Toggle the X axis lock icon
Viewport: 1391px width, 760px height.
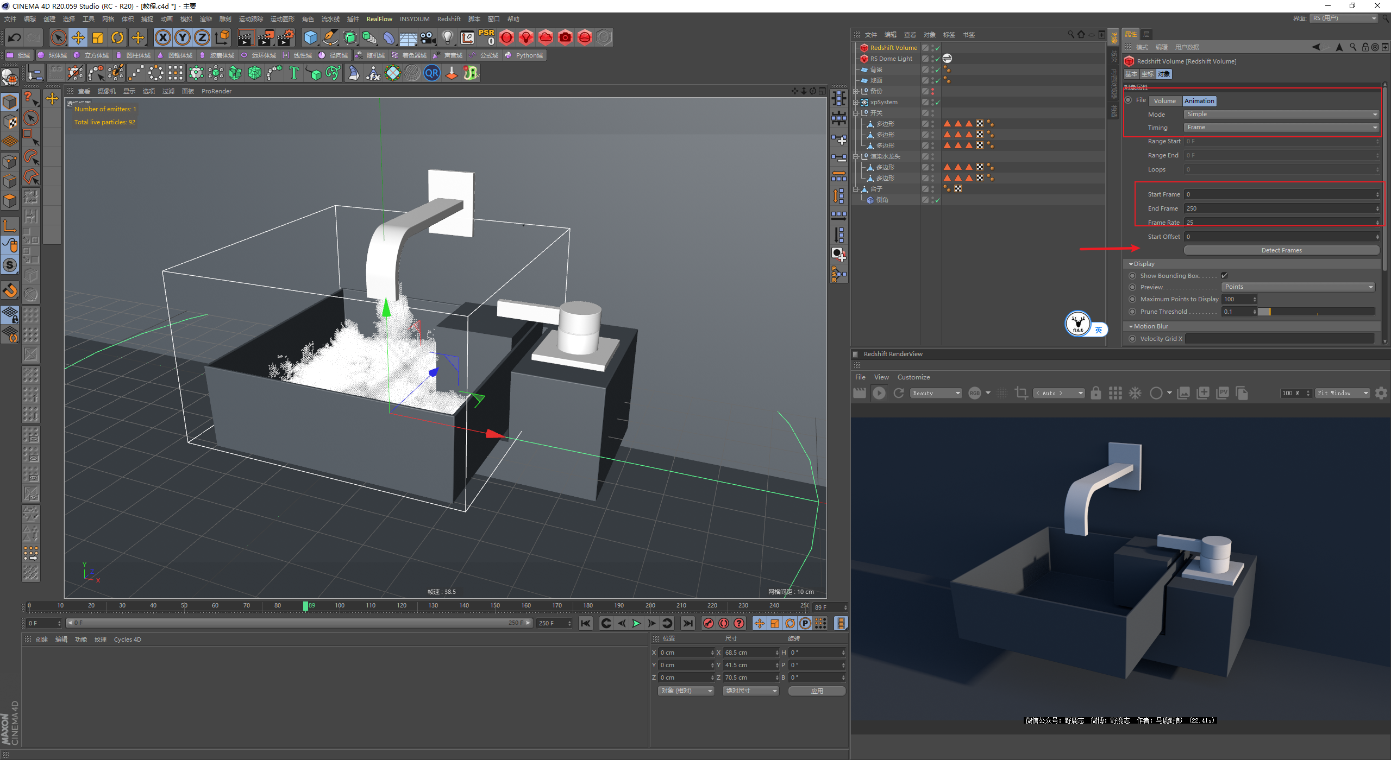162,37
